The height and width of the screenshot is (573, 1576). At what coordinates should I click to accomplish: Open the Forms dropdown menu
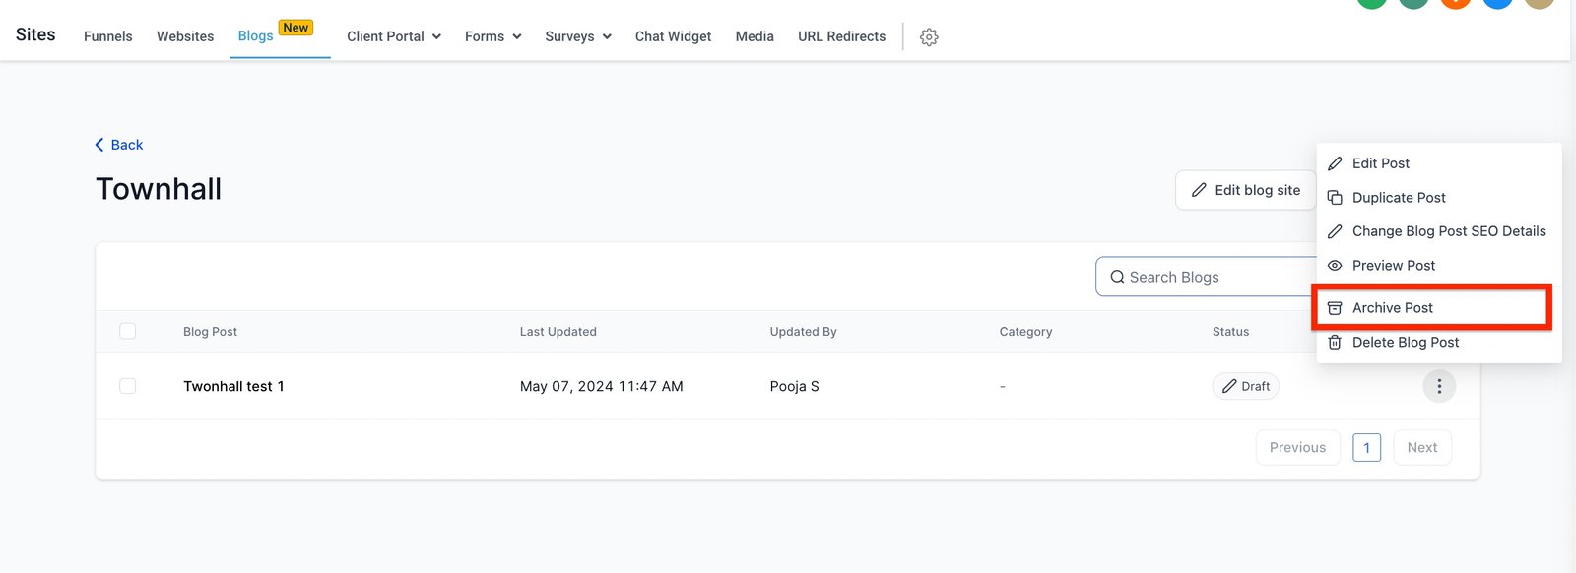[x=492, y=36]
